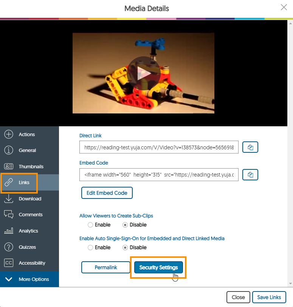Switch to the Download section label
Screen dimensions: 293x307
(30, 199)
